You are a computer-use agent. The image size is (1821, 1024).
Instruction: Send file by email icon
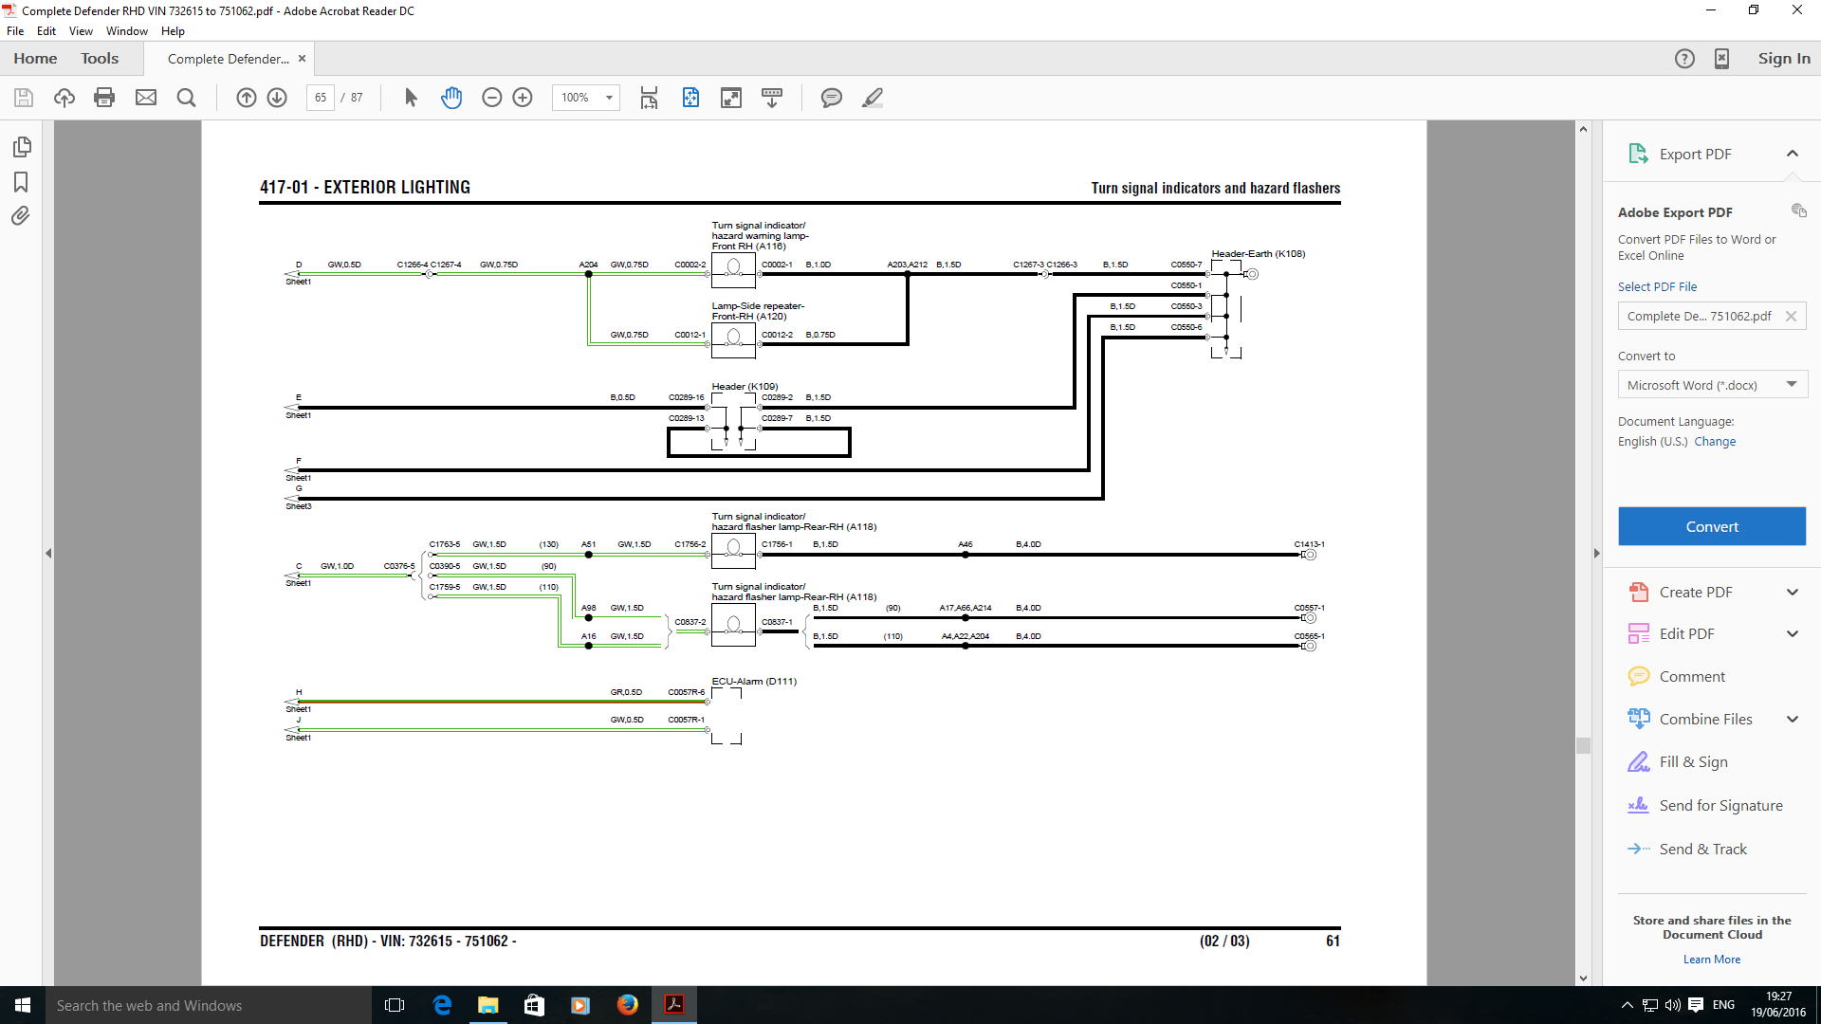click(146, 98)
